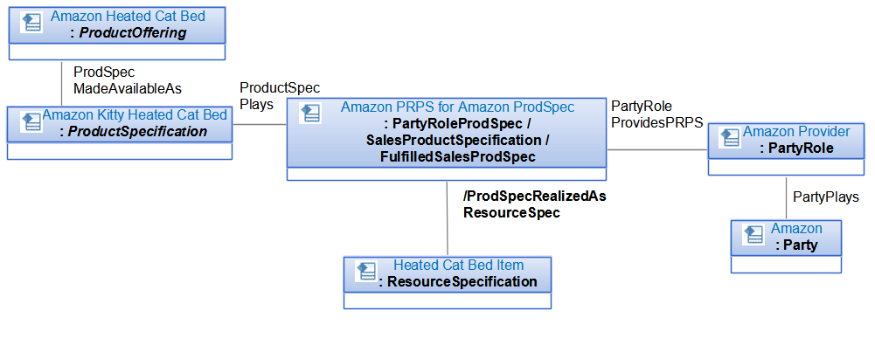Click the instance icon on Amazon Provider box
This screenshot has height=359, width=875.
(x=731, y=138)
